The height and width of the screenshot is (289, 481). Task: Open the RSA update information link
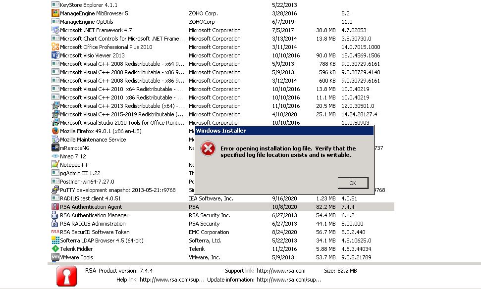click(x=289, y=280)
